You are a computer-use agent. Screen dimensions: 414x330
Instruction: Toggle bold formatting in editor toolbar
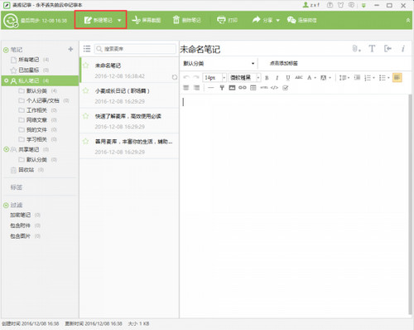[267, 78]
